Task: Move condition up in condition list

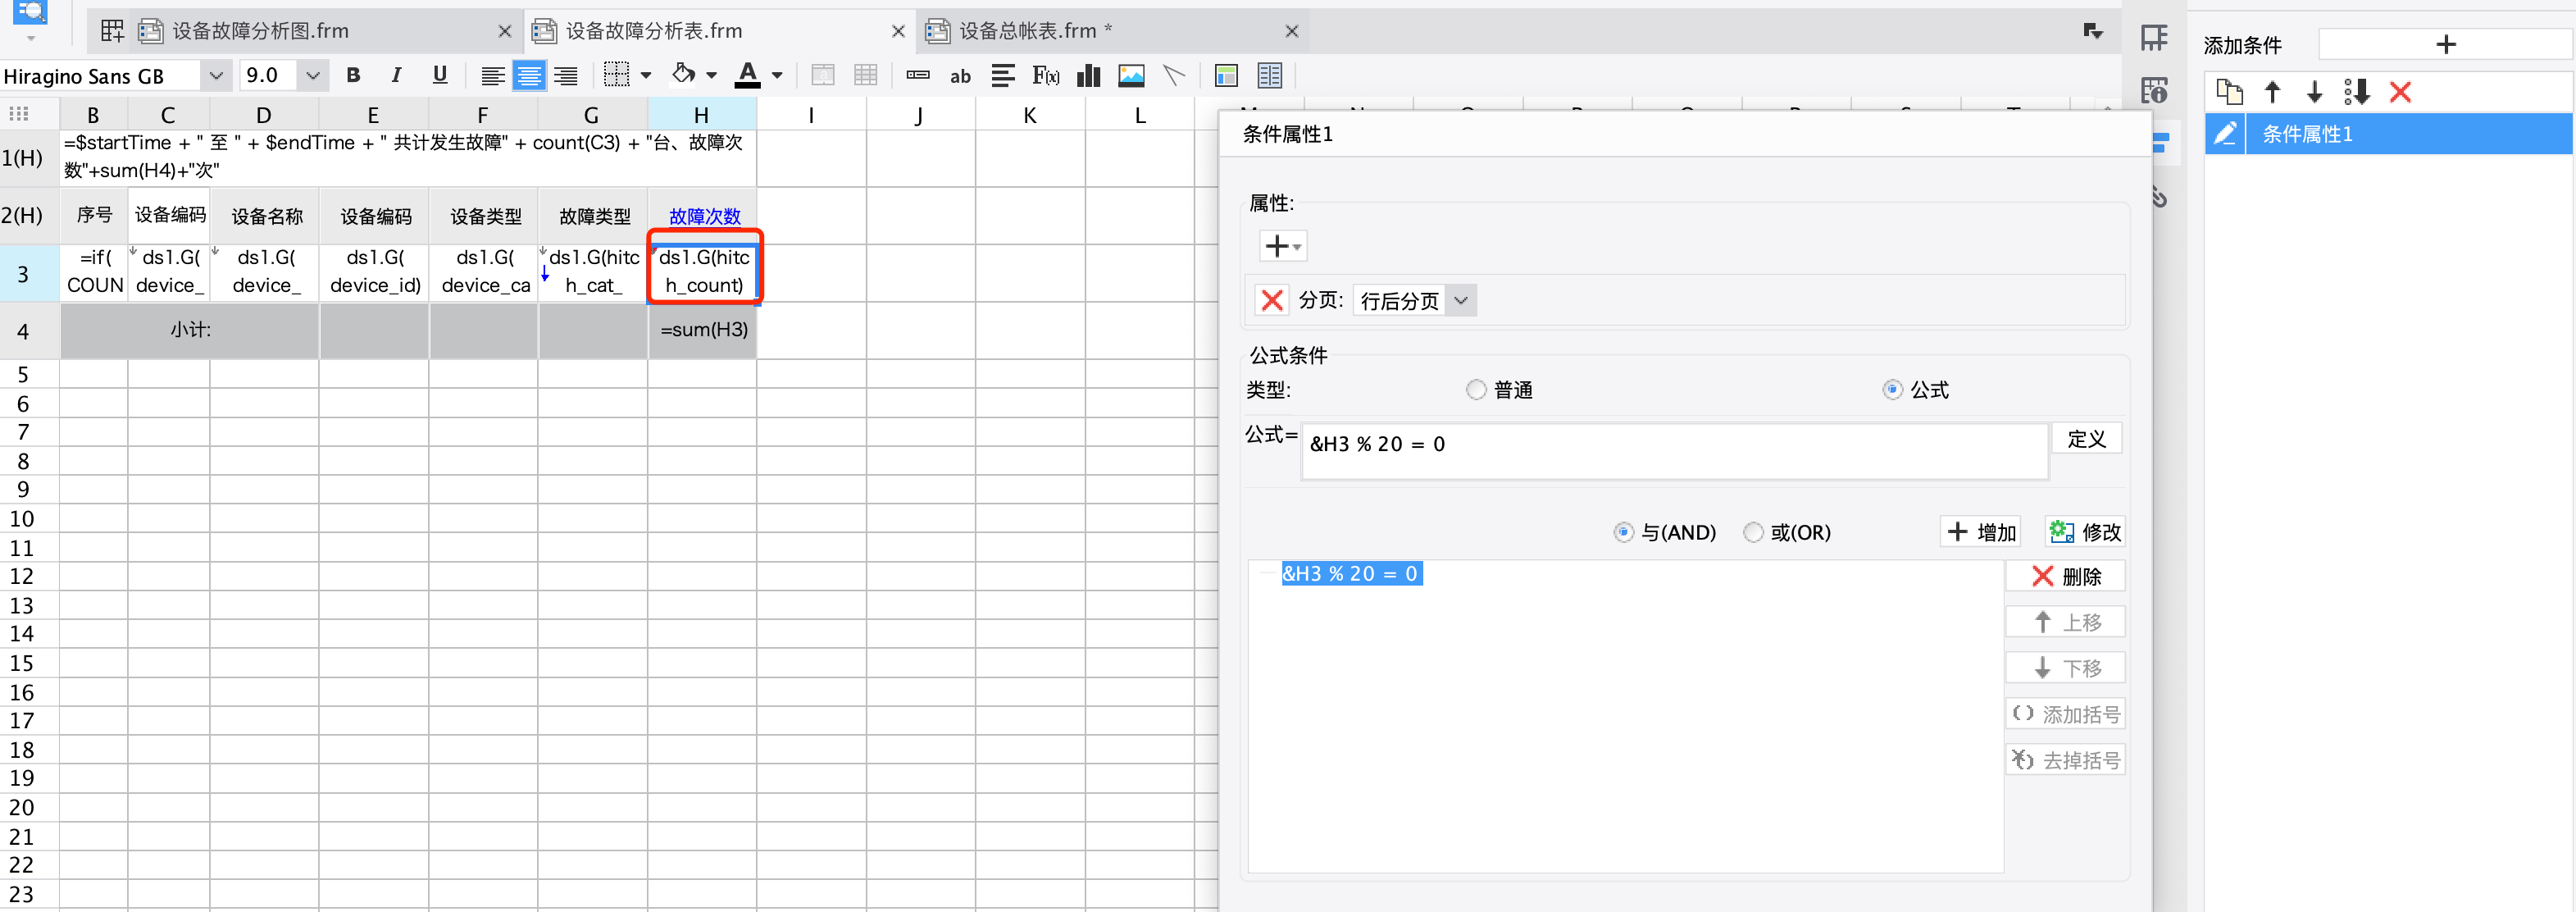Action: pos(2272,92)
